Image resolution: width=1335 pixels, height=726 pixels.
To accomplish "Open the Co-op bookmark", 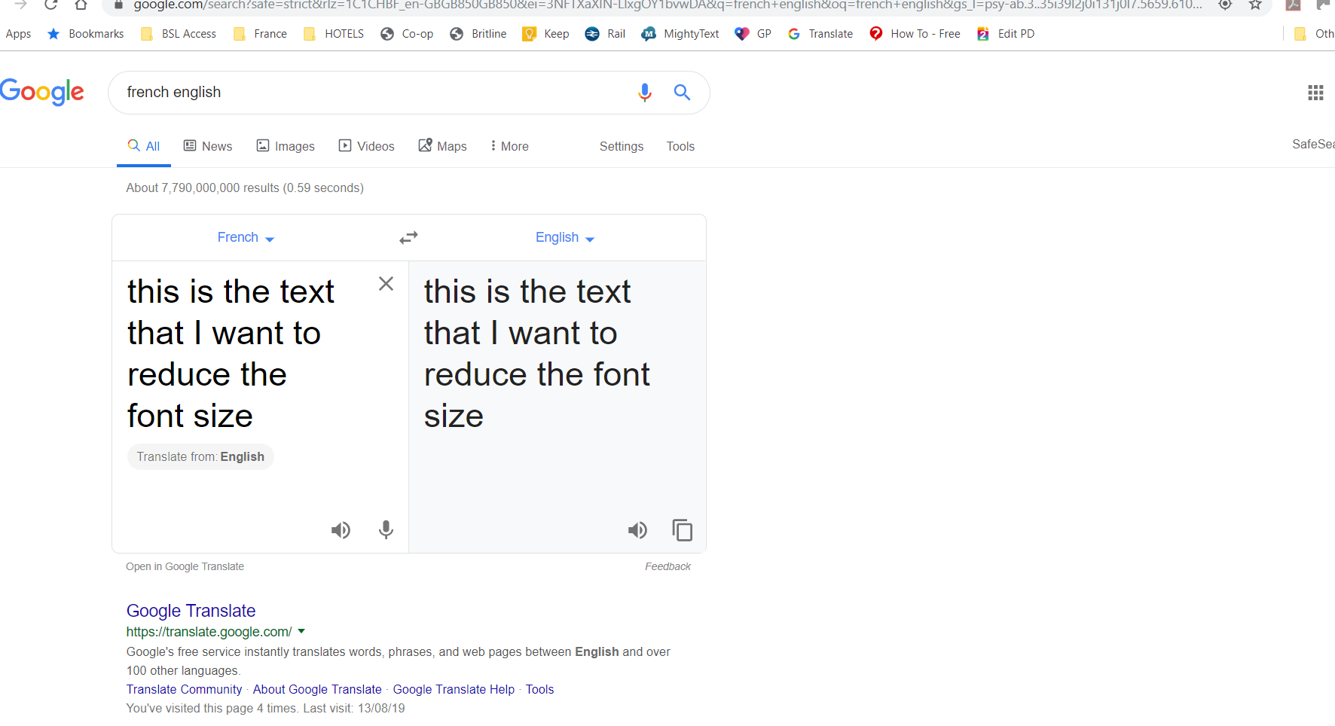I will 407,34.
